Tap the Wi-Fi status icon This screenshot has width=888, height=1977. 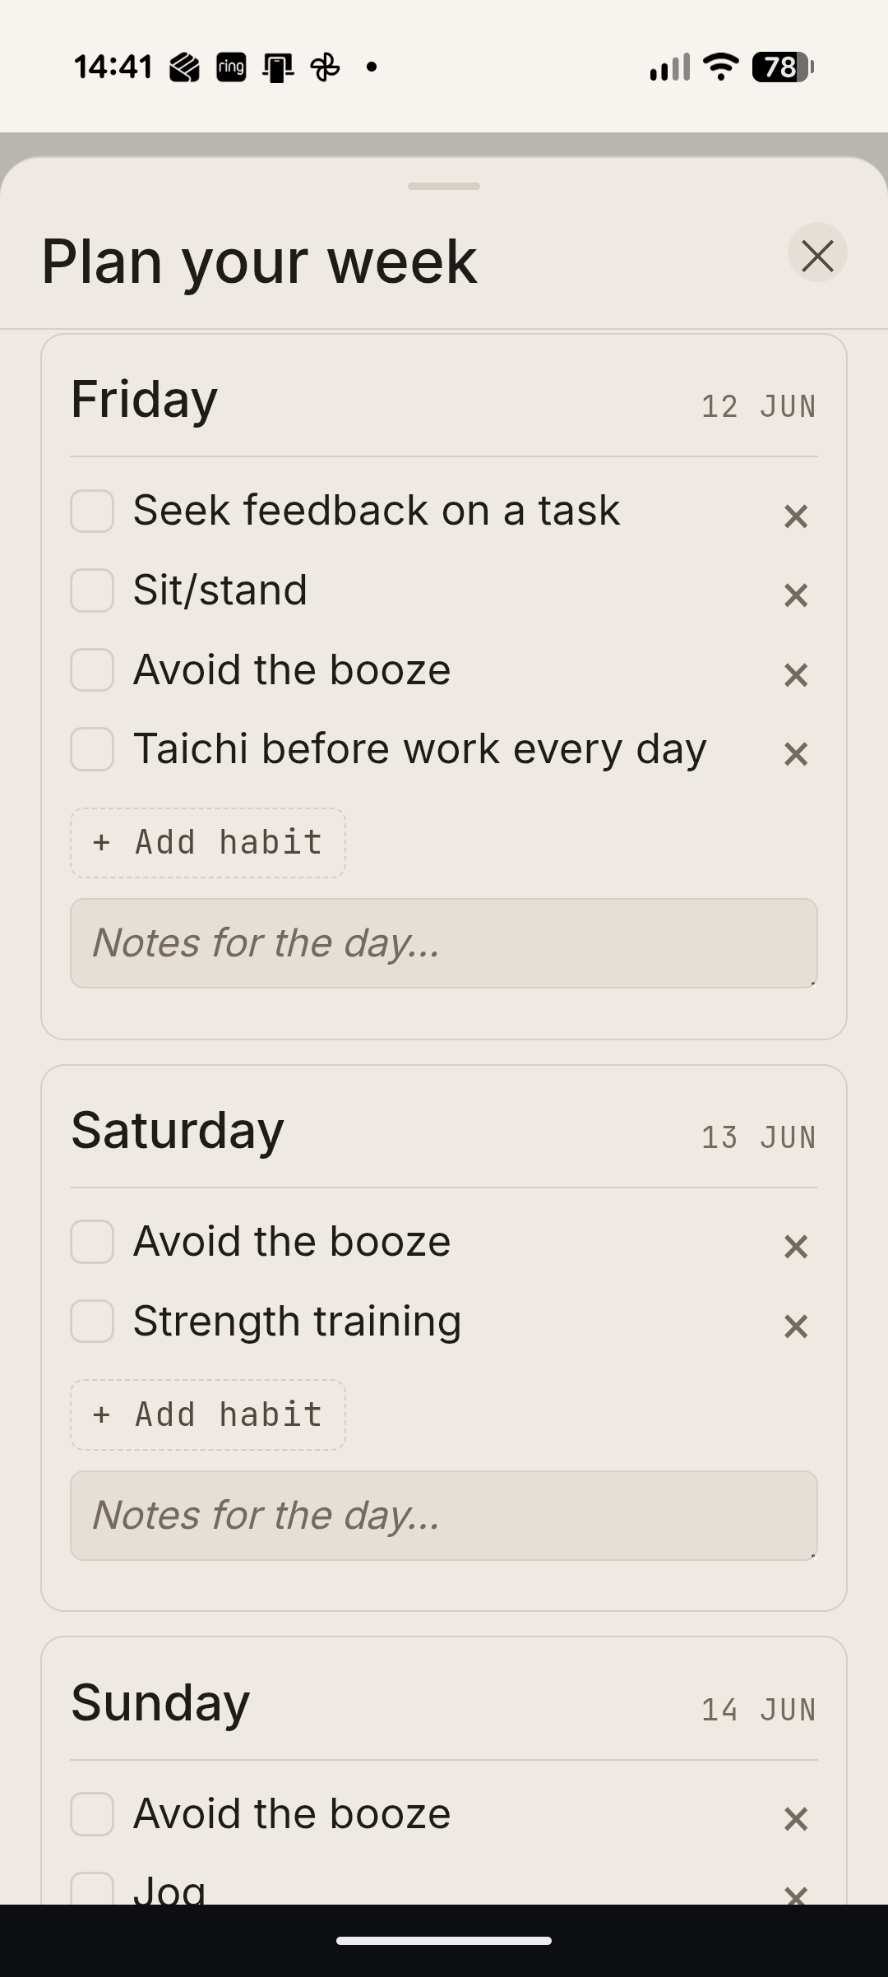(x=721, y=67)
